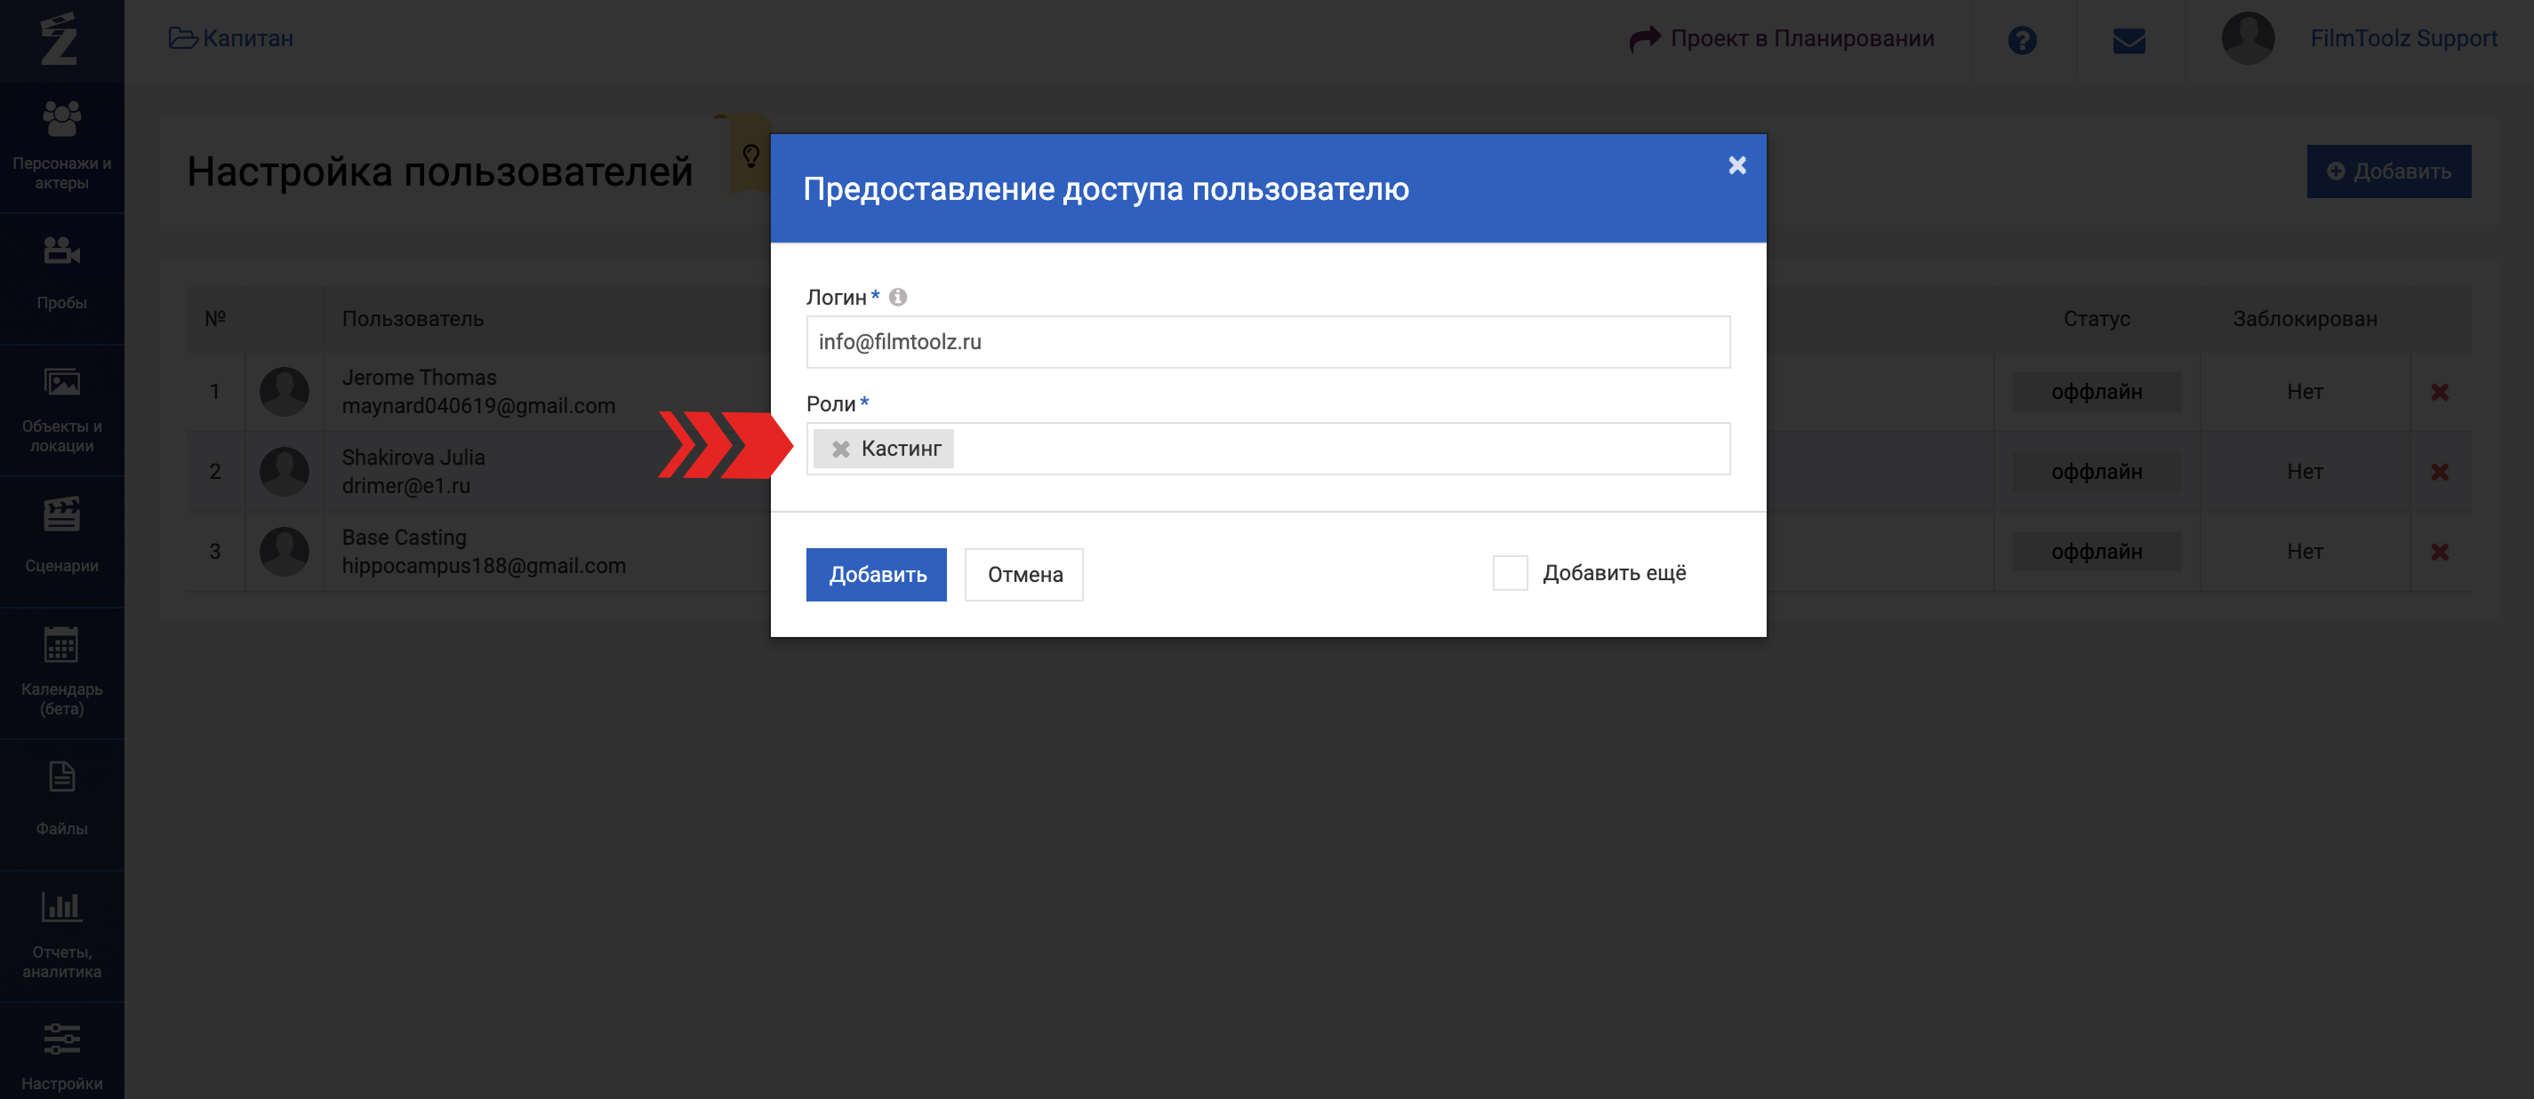Screen dimensions: 2534x1099
Task: Click the Статус column header
Action: pyautogui.click(x=2097, y=318)
